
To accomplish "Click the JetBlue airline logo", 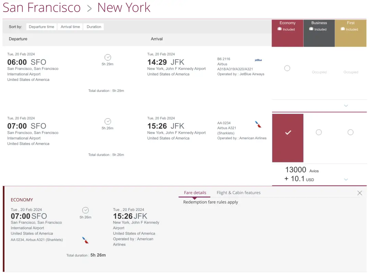I will [x=258, y=60].
